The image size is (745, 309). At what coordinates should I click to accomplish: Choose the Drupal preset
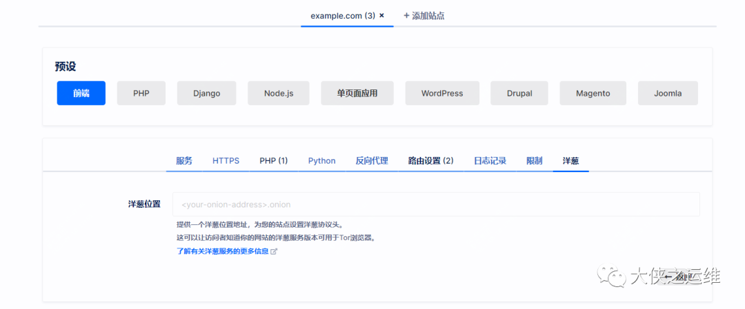519,94
